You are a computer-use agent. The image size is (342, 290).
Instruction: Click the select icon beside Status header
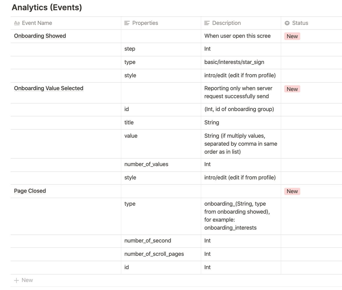tap(287, 23)
